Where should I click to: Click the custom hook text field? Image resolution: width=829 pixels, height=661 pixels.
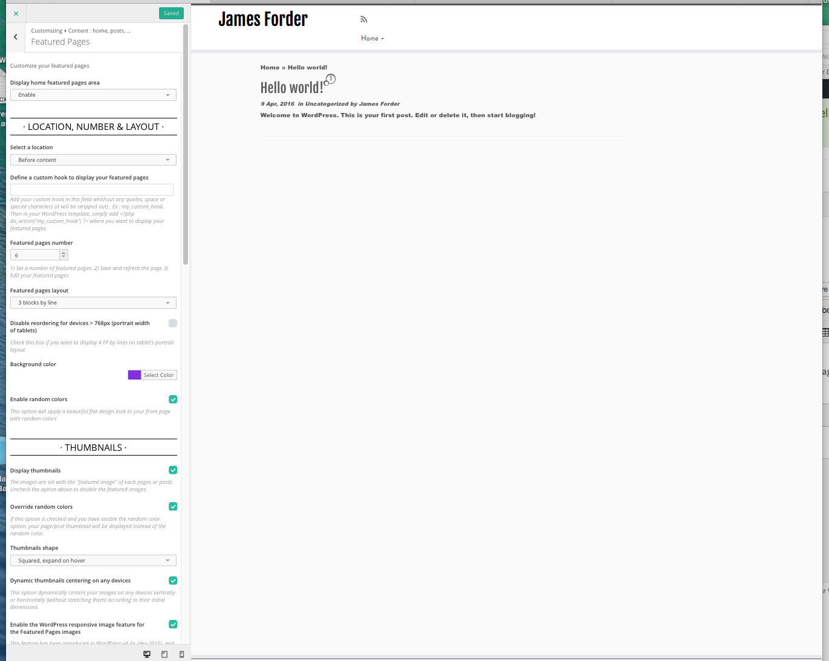coord(92,190)
